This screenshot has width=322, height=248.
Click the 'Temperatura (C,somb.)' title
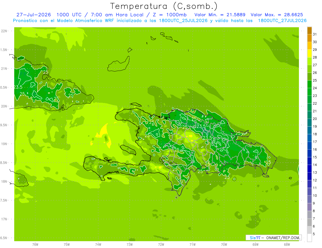click(x=164, y=6)
